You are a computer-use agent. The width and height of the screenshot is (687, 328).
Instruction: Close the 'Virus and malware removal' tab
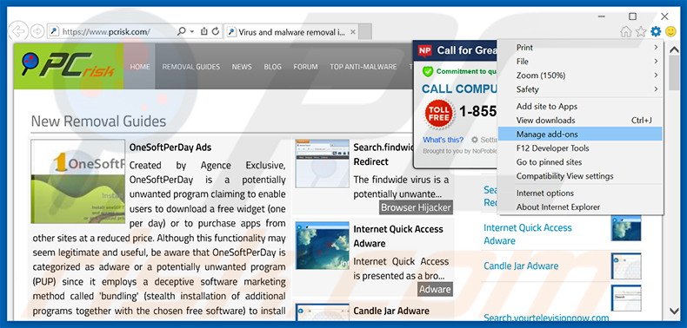click(353, 32)
